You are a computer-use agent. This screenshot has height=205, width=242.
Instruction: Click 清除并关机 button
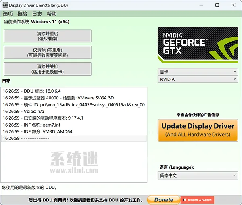(48, 69)
